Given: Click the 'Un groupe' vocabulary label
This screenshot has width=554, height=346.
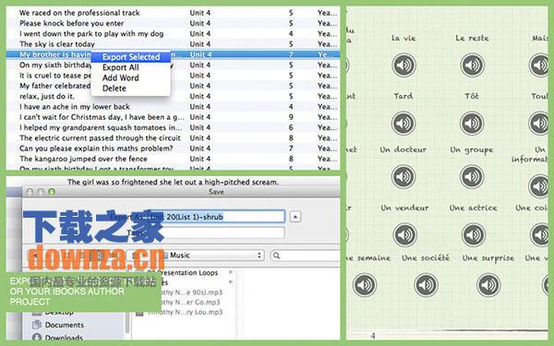Looking at the screenshot, I should [472, 150].
